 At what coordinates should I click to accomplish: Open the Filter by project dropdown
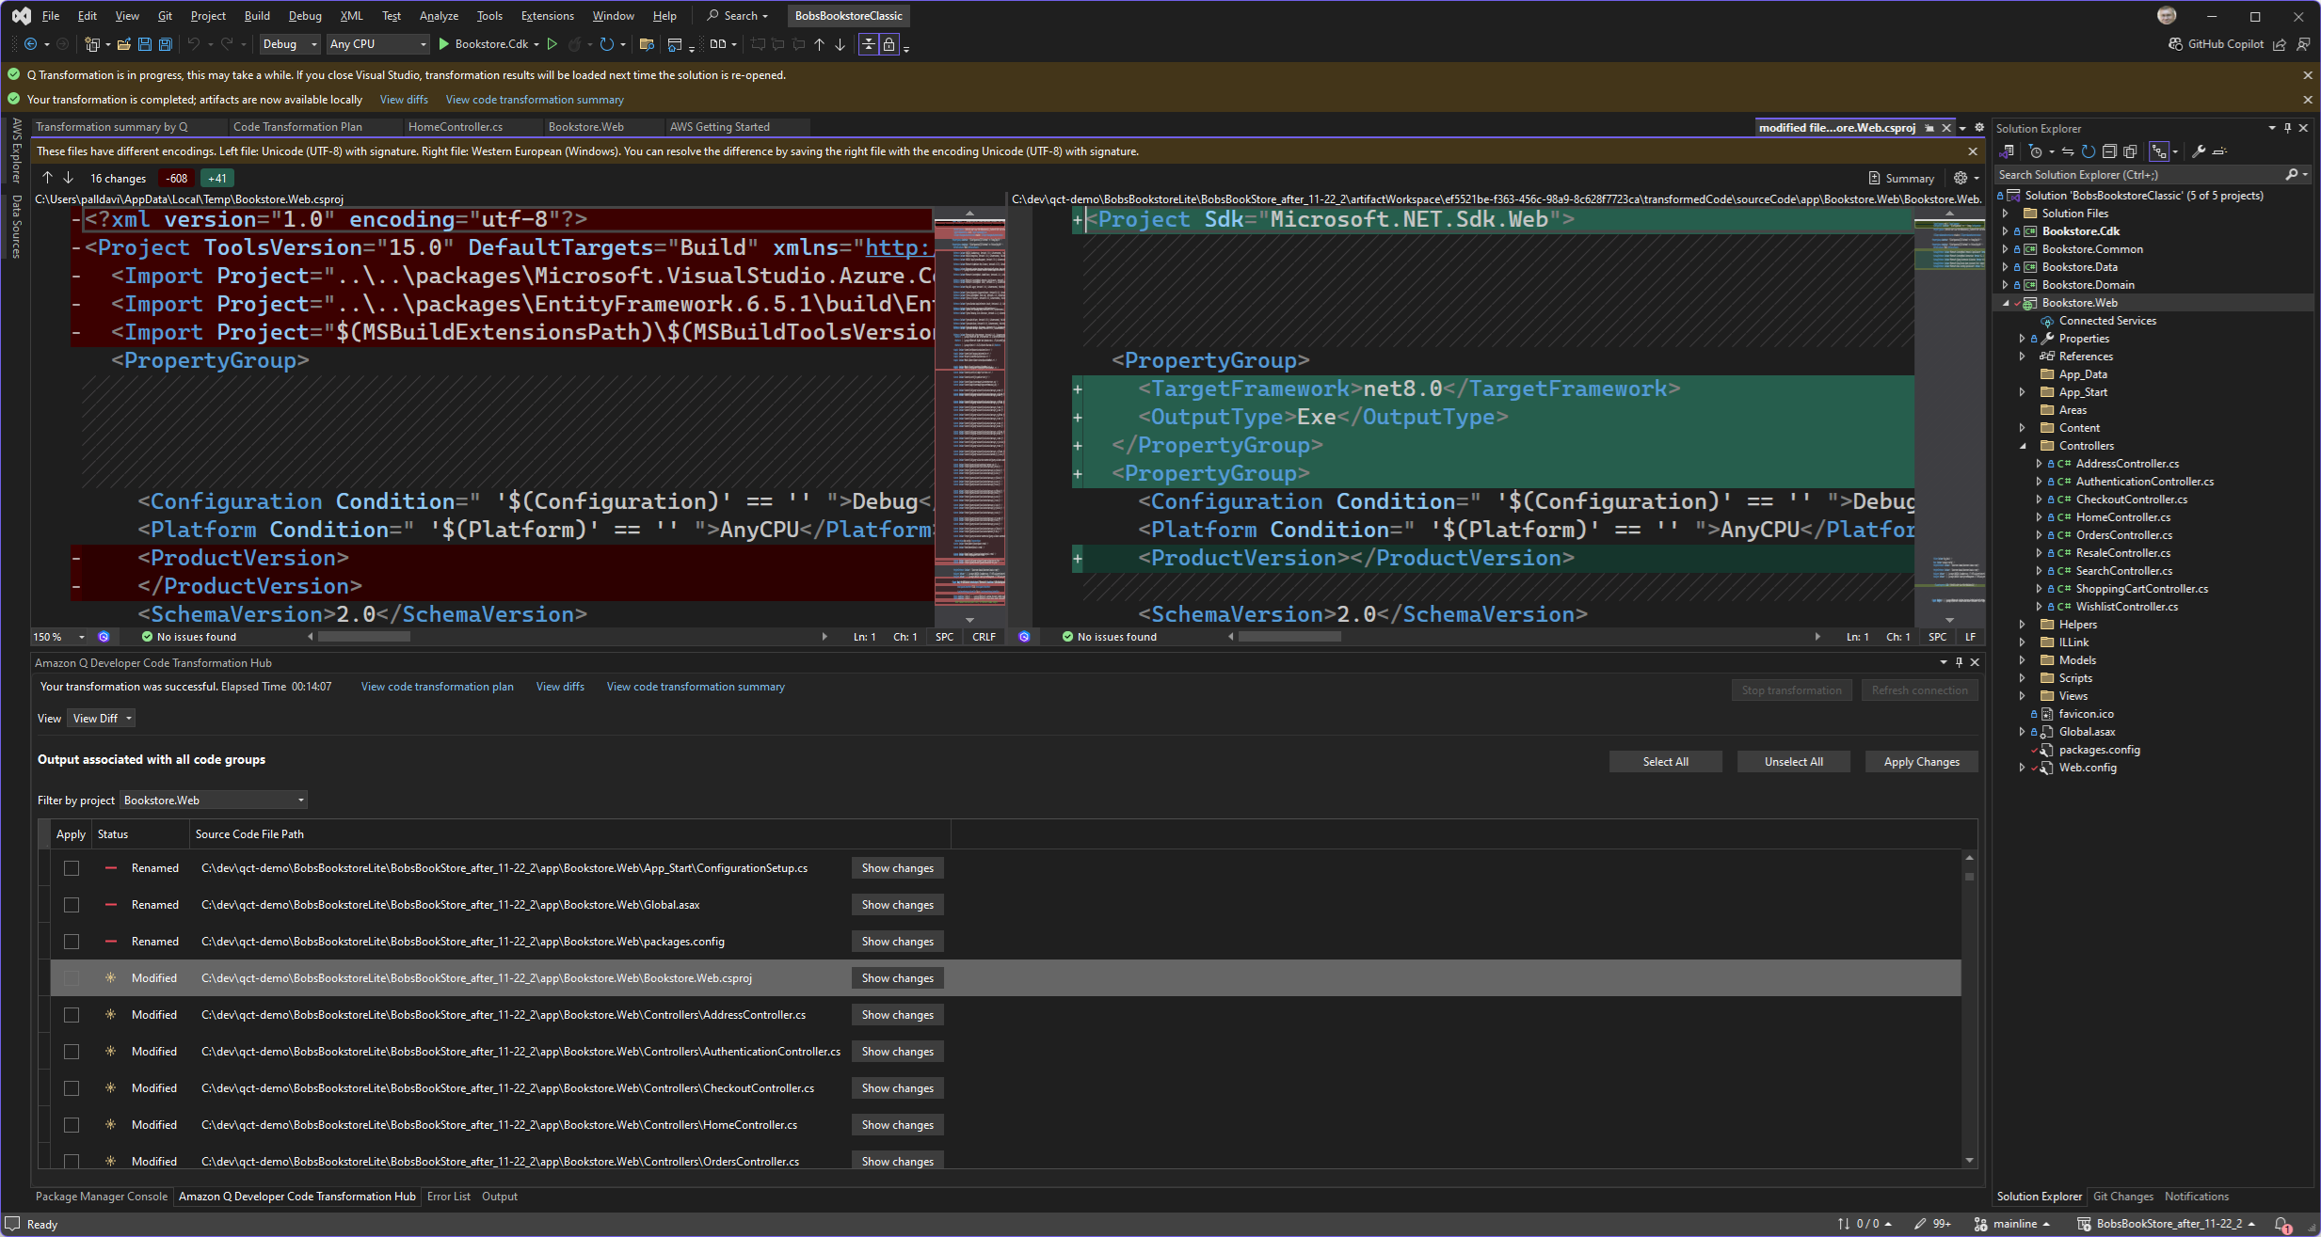click(213, 799)
